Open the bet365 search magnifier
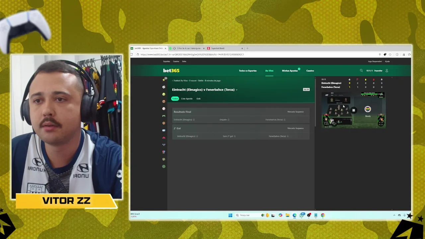This screenshot has height=239, width=425. 361,71
